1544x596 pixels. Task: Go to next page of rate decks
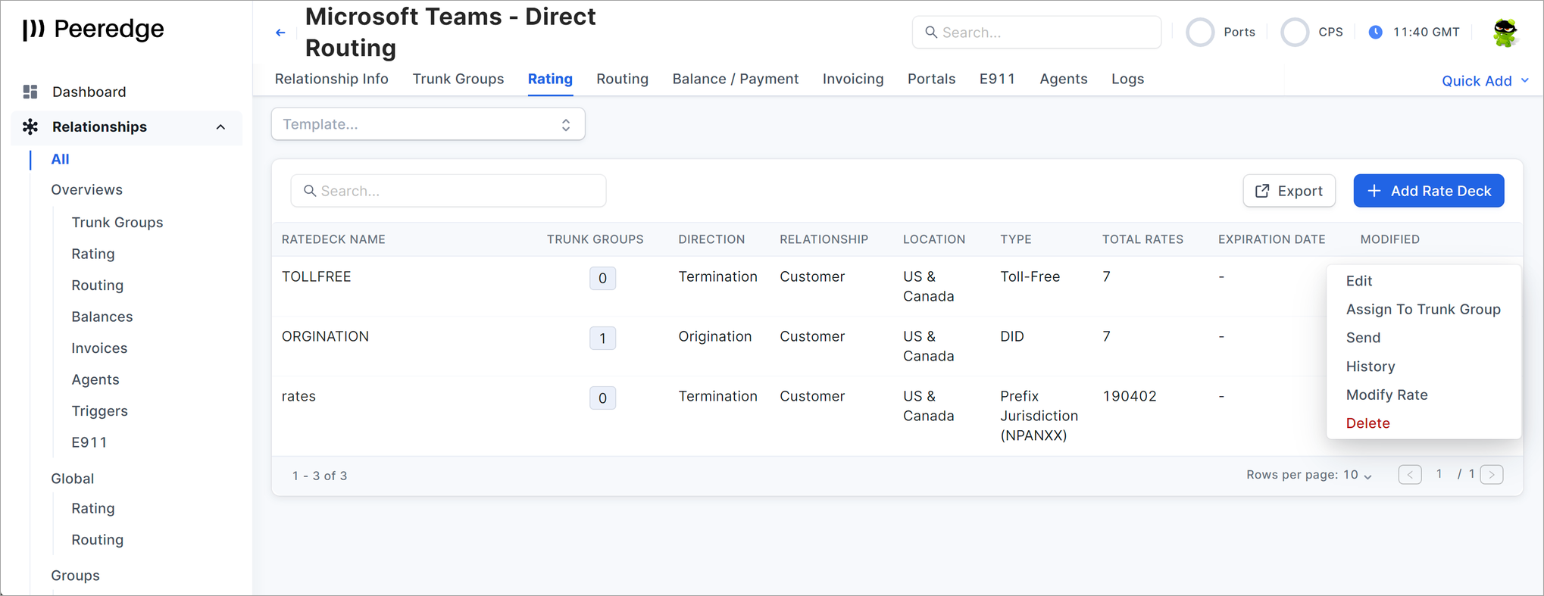[1492, 475]
